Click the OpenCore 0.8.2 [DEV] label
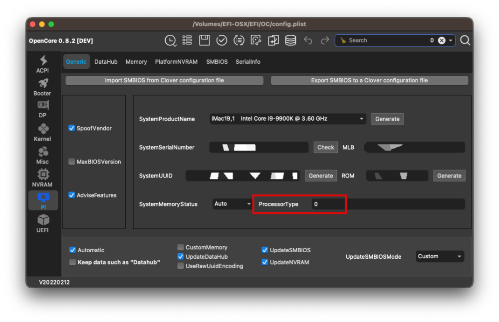Screen dimensions: 499x322 pyautogui.click(x=61, y=41)
